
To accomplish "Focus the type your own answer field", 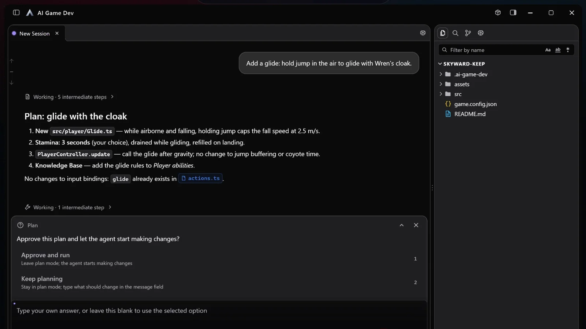I will pyautogui.click(x=219, y=311).
